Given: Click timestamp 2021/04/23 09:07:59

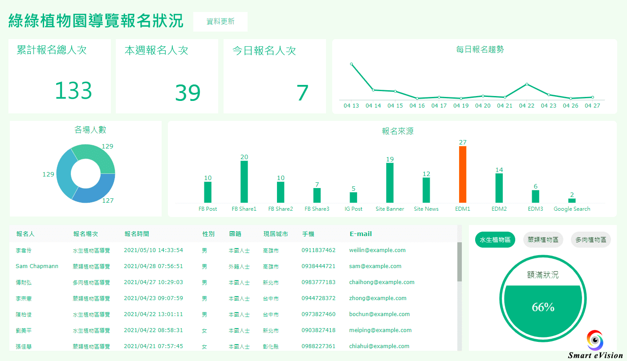Looking at the screenshot, I should click(x=153, y=298).
